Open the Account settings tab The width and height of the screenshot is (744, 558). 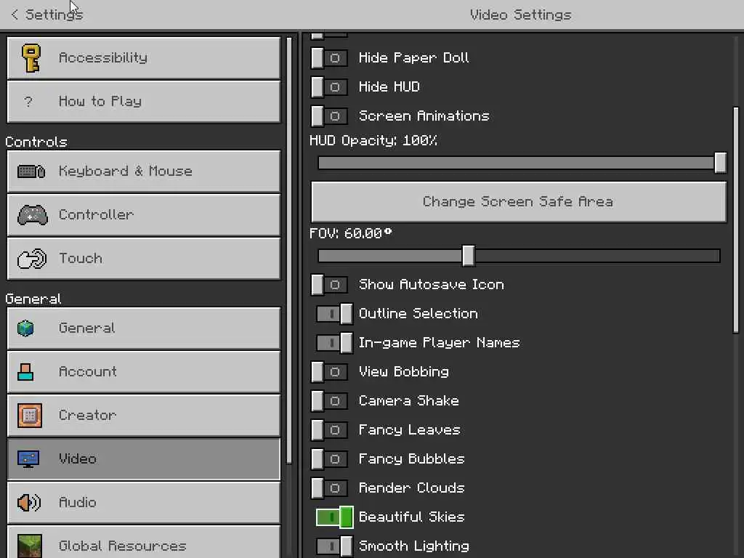click(144, 372)
